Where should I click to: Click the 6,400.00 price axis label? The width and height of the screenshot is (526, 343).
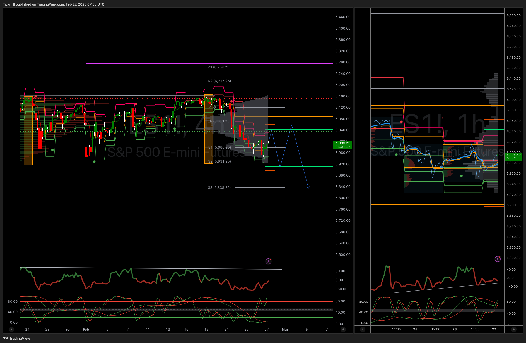click(343, 28)
